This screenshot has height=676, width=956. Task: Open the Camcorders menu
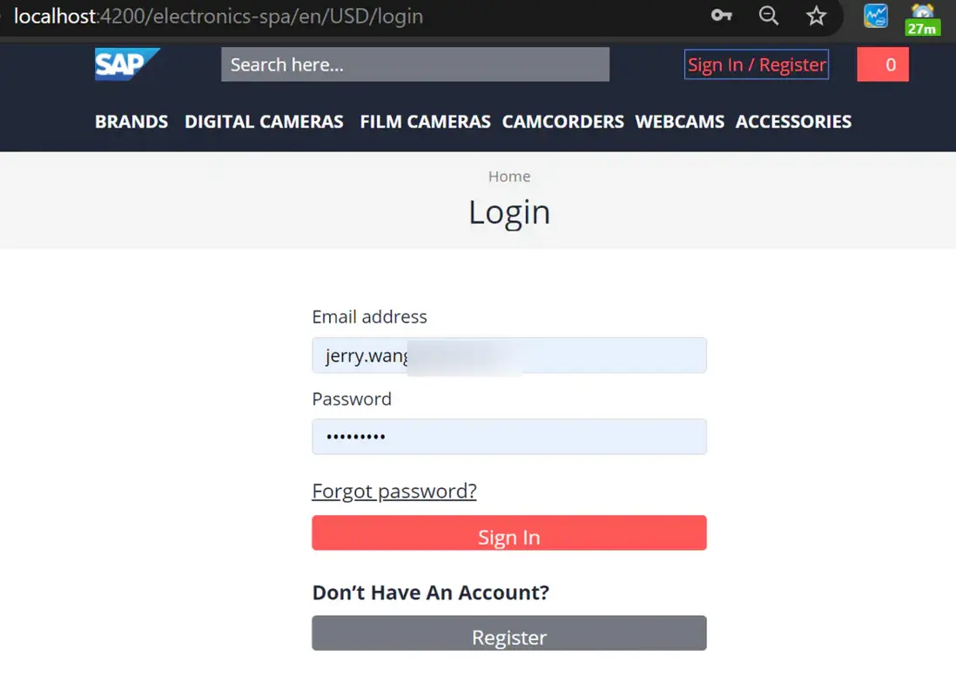click(562, 122)
